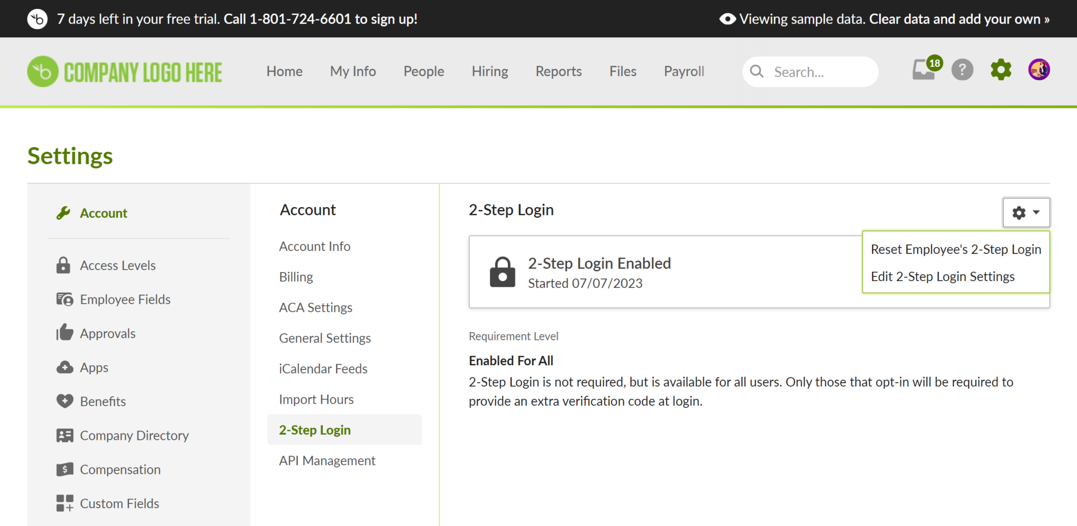The image size is (1077, 526).
Task: Click the Custom Fields grid icon
Action: [64, 503]
